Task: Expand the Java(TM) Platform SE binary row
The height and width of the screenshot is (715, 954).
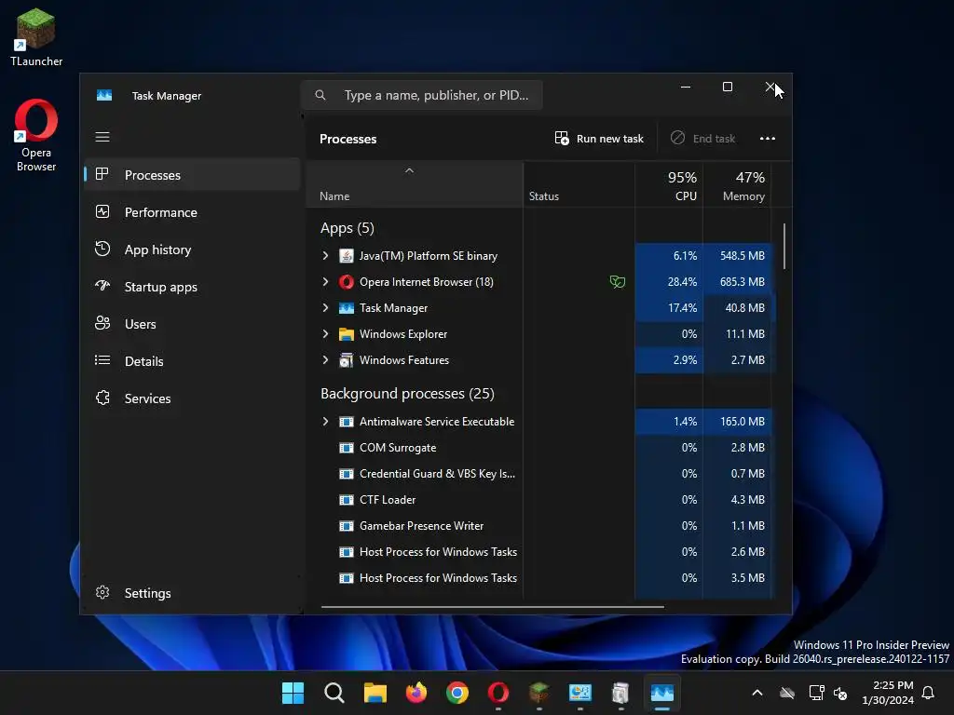Action: (325, 255)
